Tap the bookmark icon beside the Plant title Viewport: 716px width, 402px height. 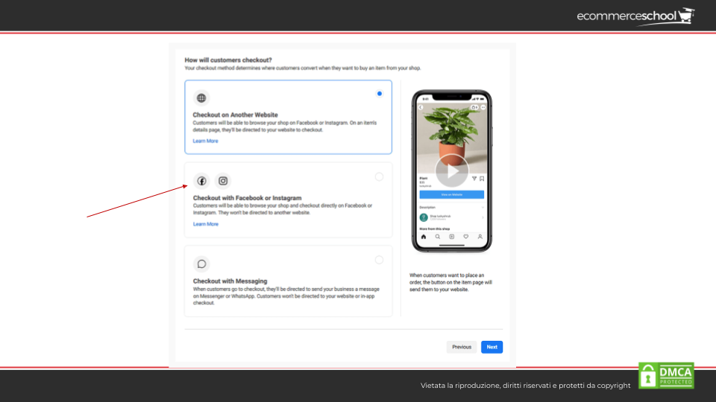click(x=482, y=179)
